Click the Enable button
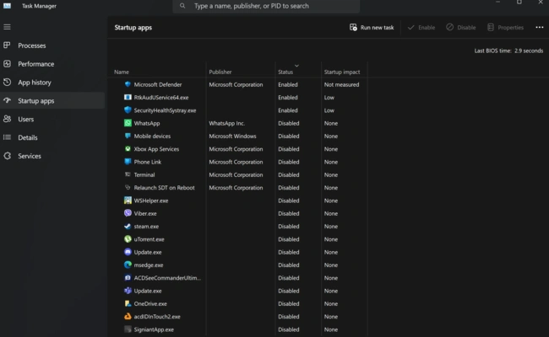The height and width of the screenshot is (337, 549). pos(421,27)
